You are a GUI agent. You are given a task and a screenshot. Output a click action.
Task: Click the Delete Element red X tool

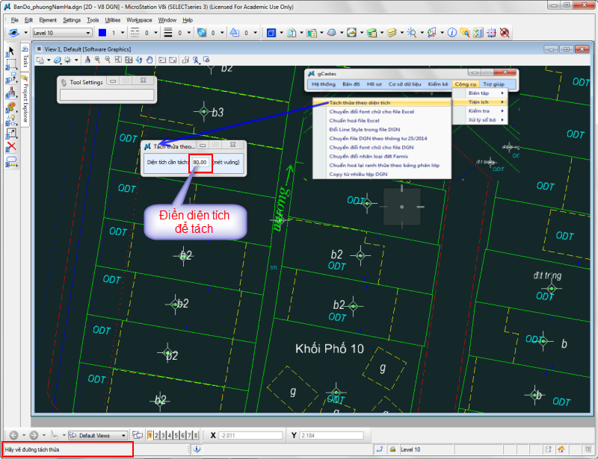click(11, 146)
